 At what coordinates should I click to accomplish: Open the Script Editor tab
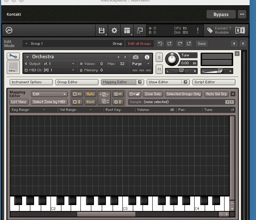(214, 82)
